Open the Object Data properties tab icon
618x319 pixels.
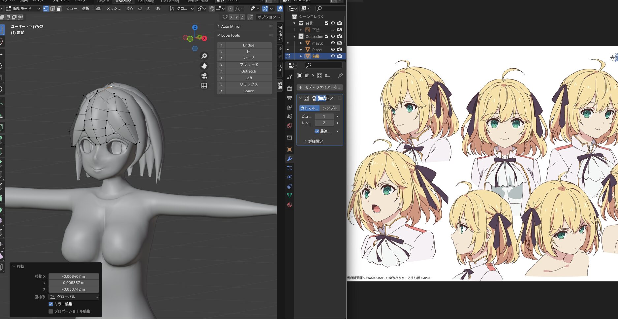coord(290,196)
